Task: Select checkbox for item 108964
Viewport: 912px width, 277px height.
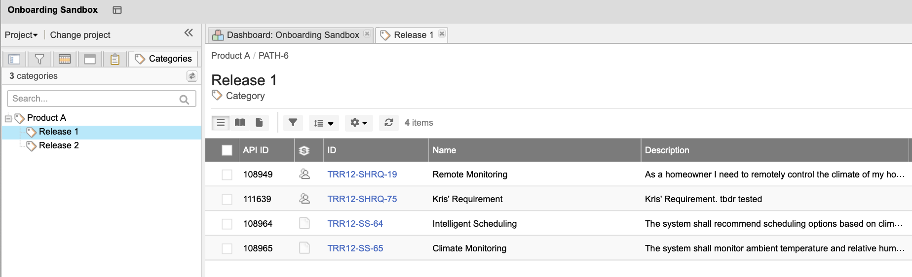Action: pyautogui.click(x=227, y=224)
